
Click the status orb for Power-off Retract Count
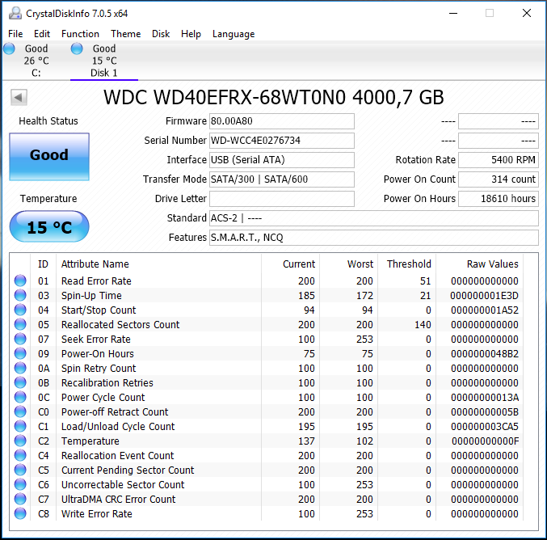click(x=20, y=411)
